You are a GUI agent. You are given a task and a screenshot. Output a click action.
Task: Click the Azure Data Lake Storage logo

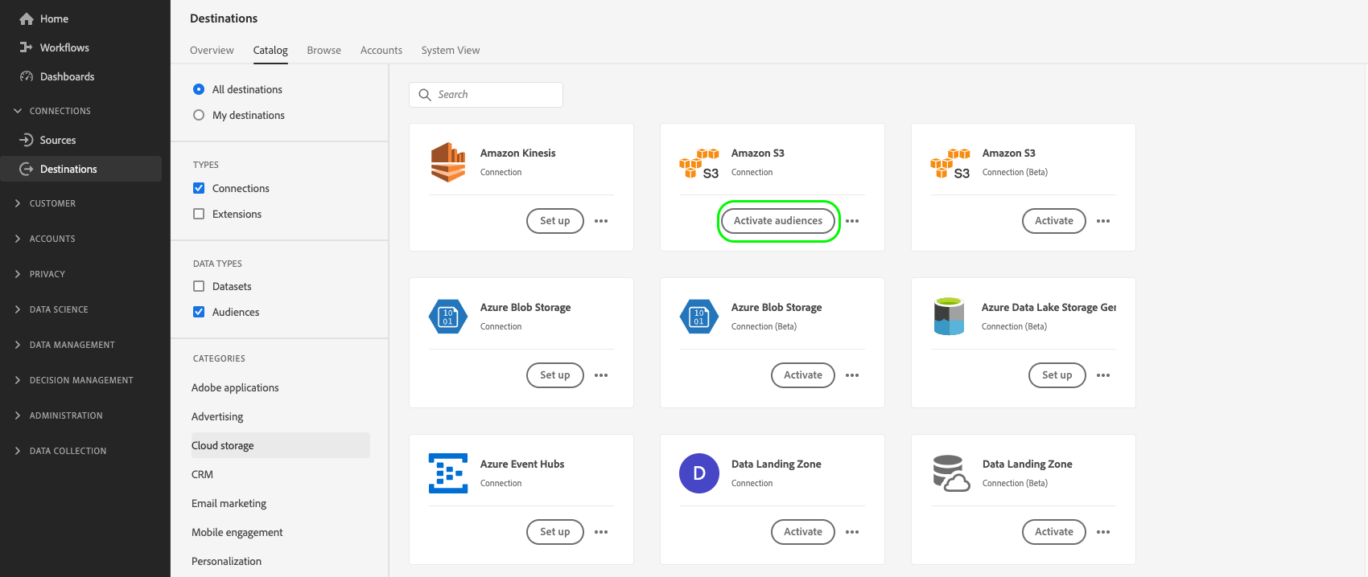pyautogui.click(x=950, y=317)
